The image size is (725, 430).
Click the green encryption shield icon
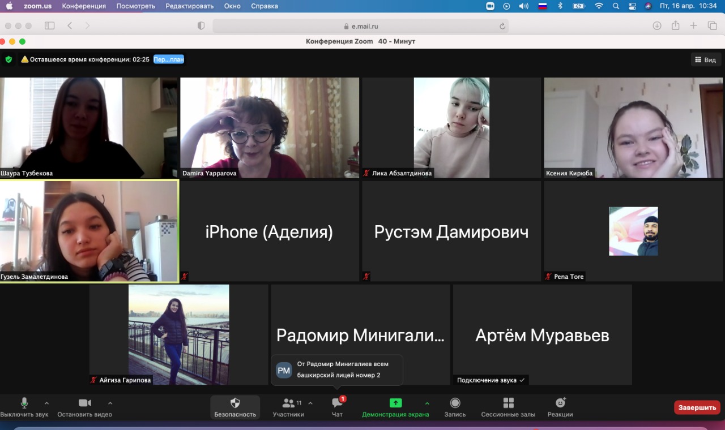tap(8, 59)
